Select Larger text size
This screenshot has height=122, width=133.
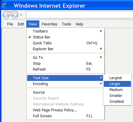click(117, 84)
